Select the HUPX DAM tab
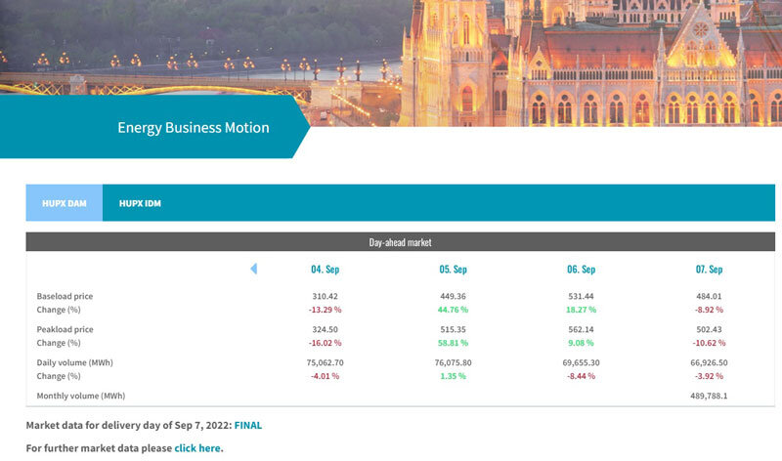782x461 pixels. [65, 203]
